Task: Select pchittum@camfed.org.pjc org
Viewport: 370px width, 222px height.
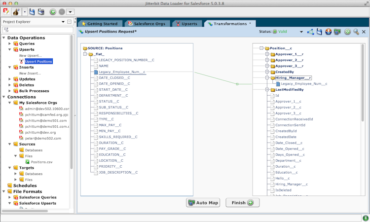Action: click(46, 114)
